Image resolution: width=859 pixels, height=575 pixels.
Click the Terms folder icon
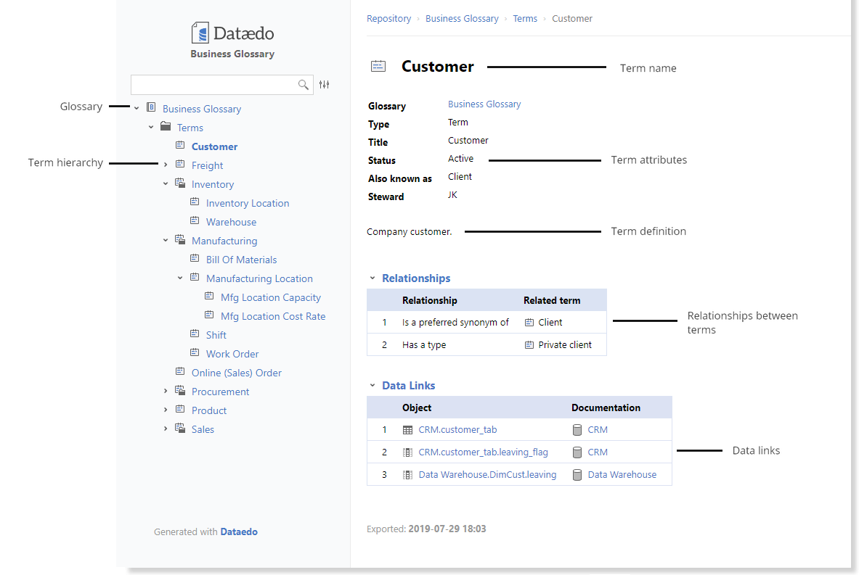(x=166, y=127)
